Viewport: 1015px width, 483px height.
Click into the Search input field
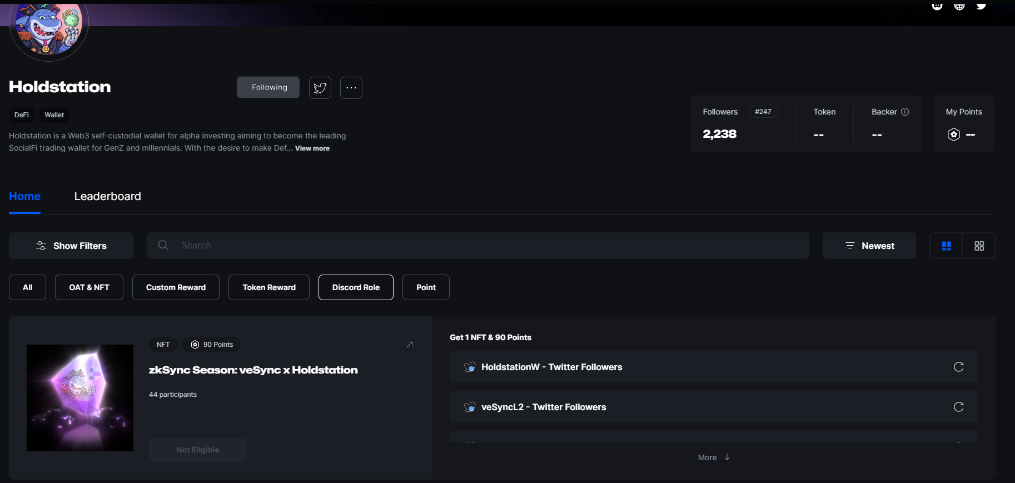[478, 246]
